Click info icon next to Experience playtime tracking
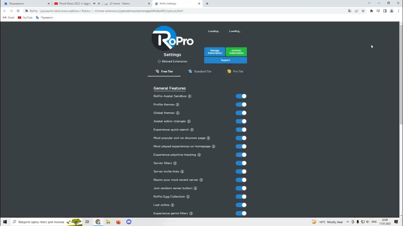403x226 pixels. (199, 155)
